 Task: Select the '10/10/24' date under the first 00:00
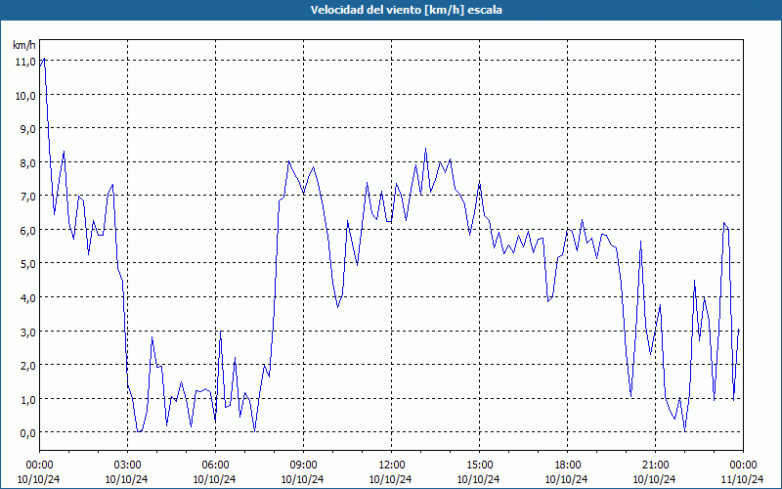point(39,479)
